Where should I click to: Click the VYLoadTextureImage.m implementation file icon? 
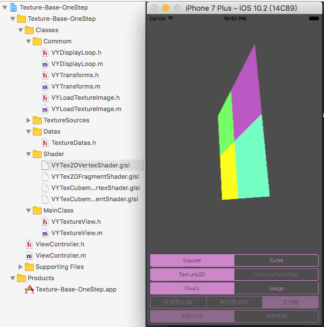45,109
